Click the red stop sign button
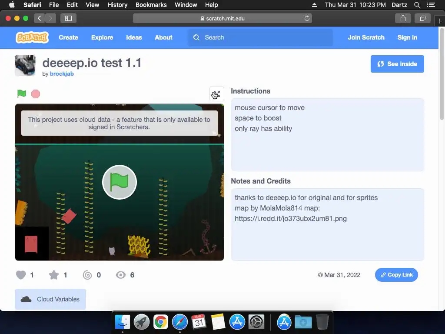 [x=36, y=94]
